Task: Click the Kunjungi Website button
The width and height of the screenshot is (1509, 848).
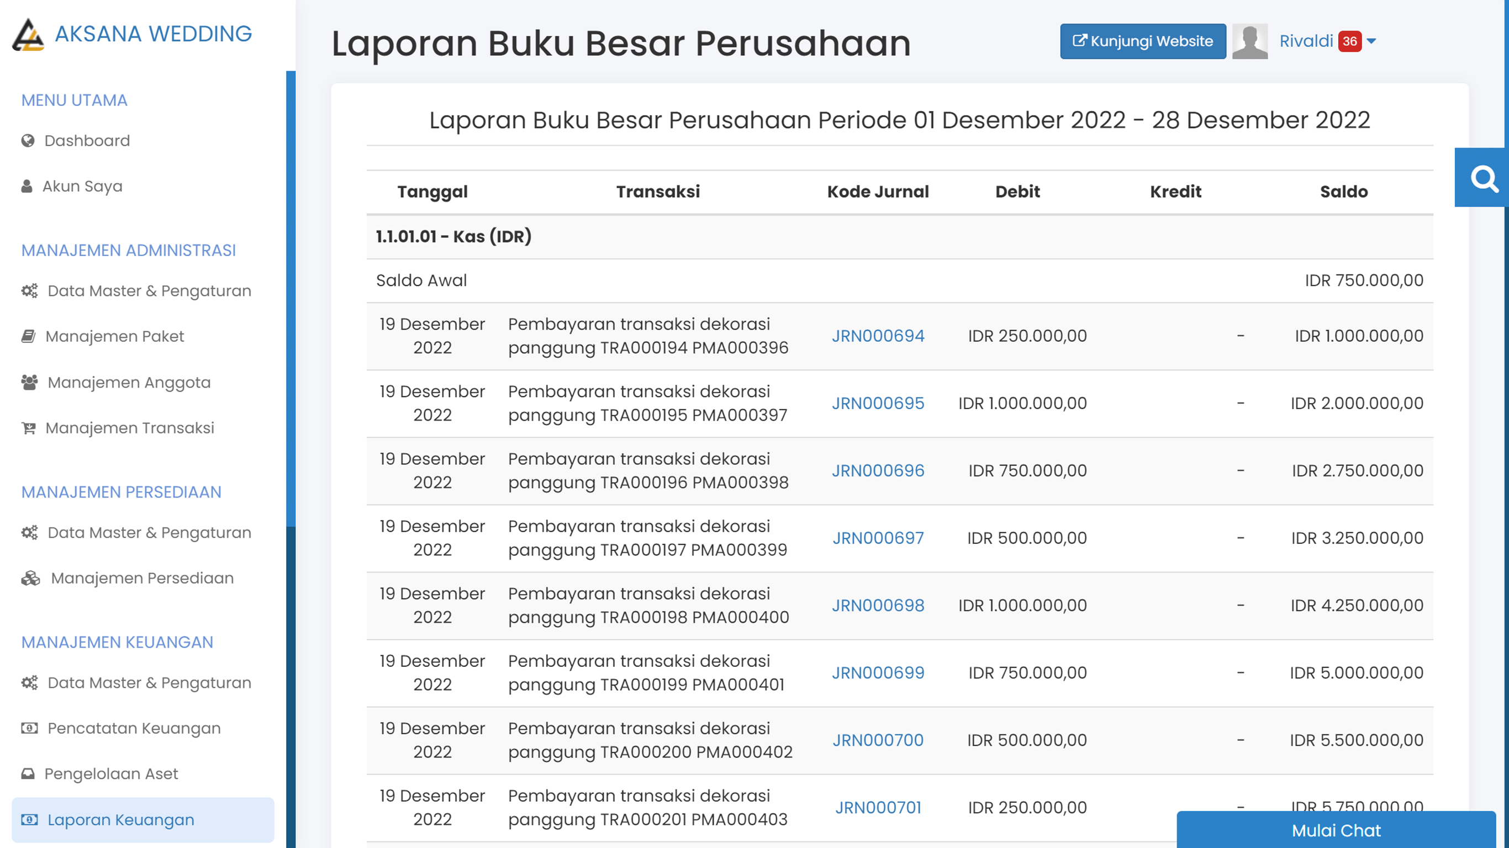Action: coord(1142,41)
